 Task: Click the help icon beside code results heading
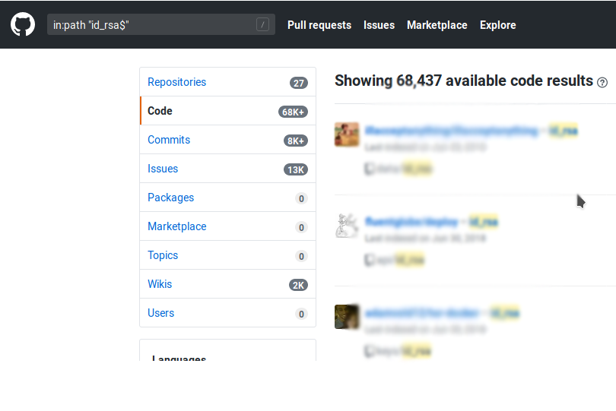point(602,83)
